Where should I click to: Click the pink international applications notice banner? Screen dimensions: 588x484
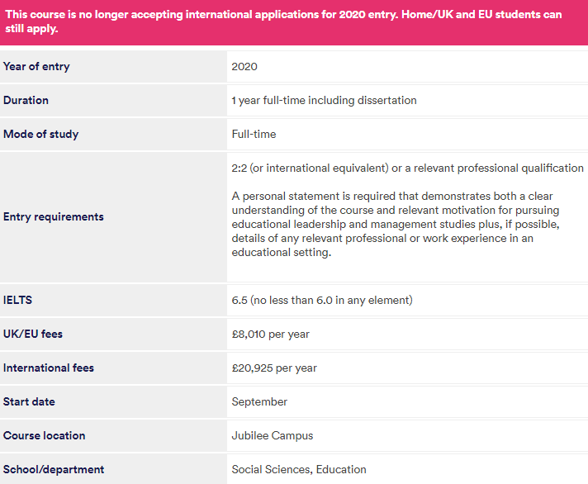tap(294, 22)
